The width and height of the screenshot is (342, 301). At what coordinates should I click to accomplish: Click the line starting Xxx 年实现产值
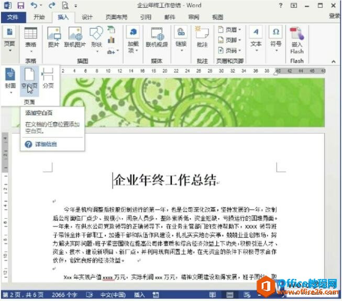click(170, 277)
